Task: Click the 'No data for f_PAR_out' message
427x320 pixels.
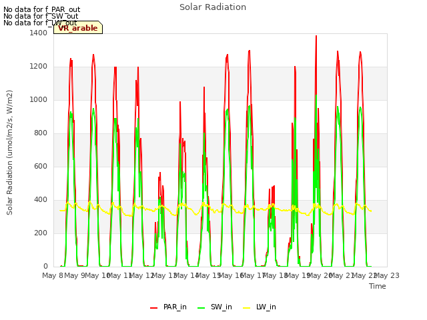Action: pos(41,9)
